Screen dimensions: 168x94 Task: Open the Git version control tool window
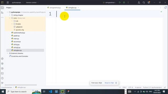(x=2, y=83)
